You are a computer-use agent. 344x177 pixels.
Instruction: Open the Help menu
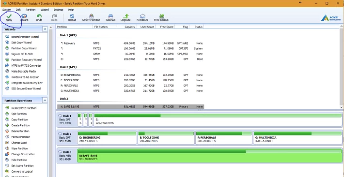tap(71, 10)
